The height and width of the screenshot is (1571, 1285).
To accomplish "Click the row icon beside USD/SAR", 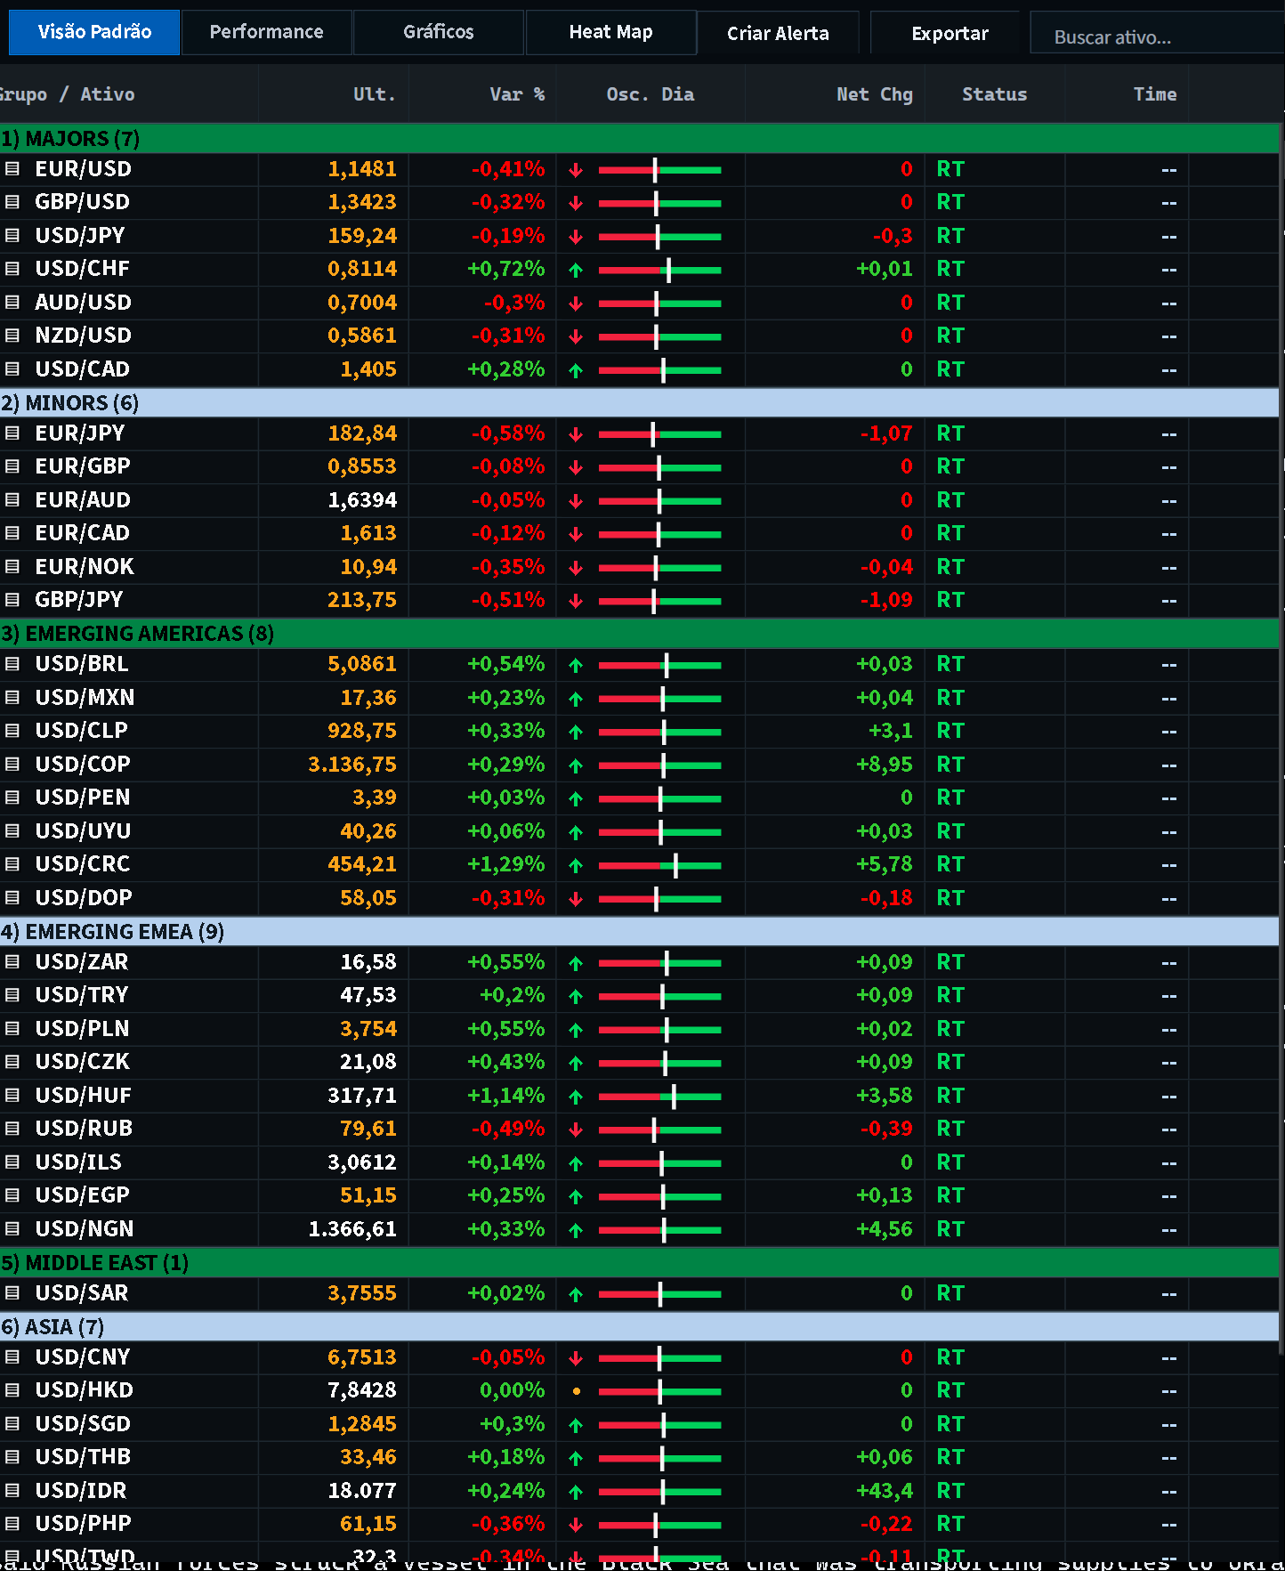I will tap(12, 1293).
